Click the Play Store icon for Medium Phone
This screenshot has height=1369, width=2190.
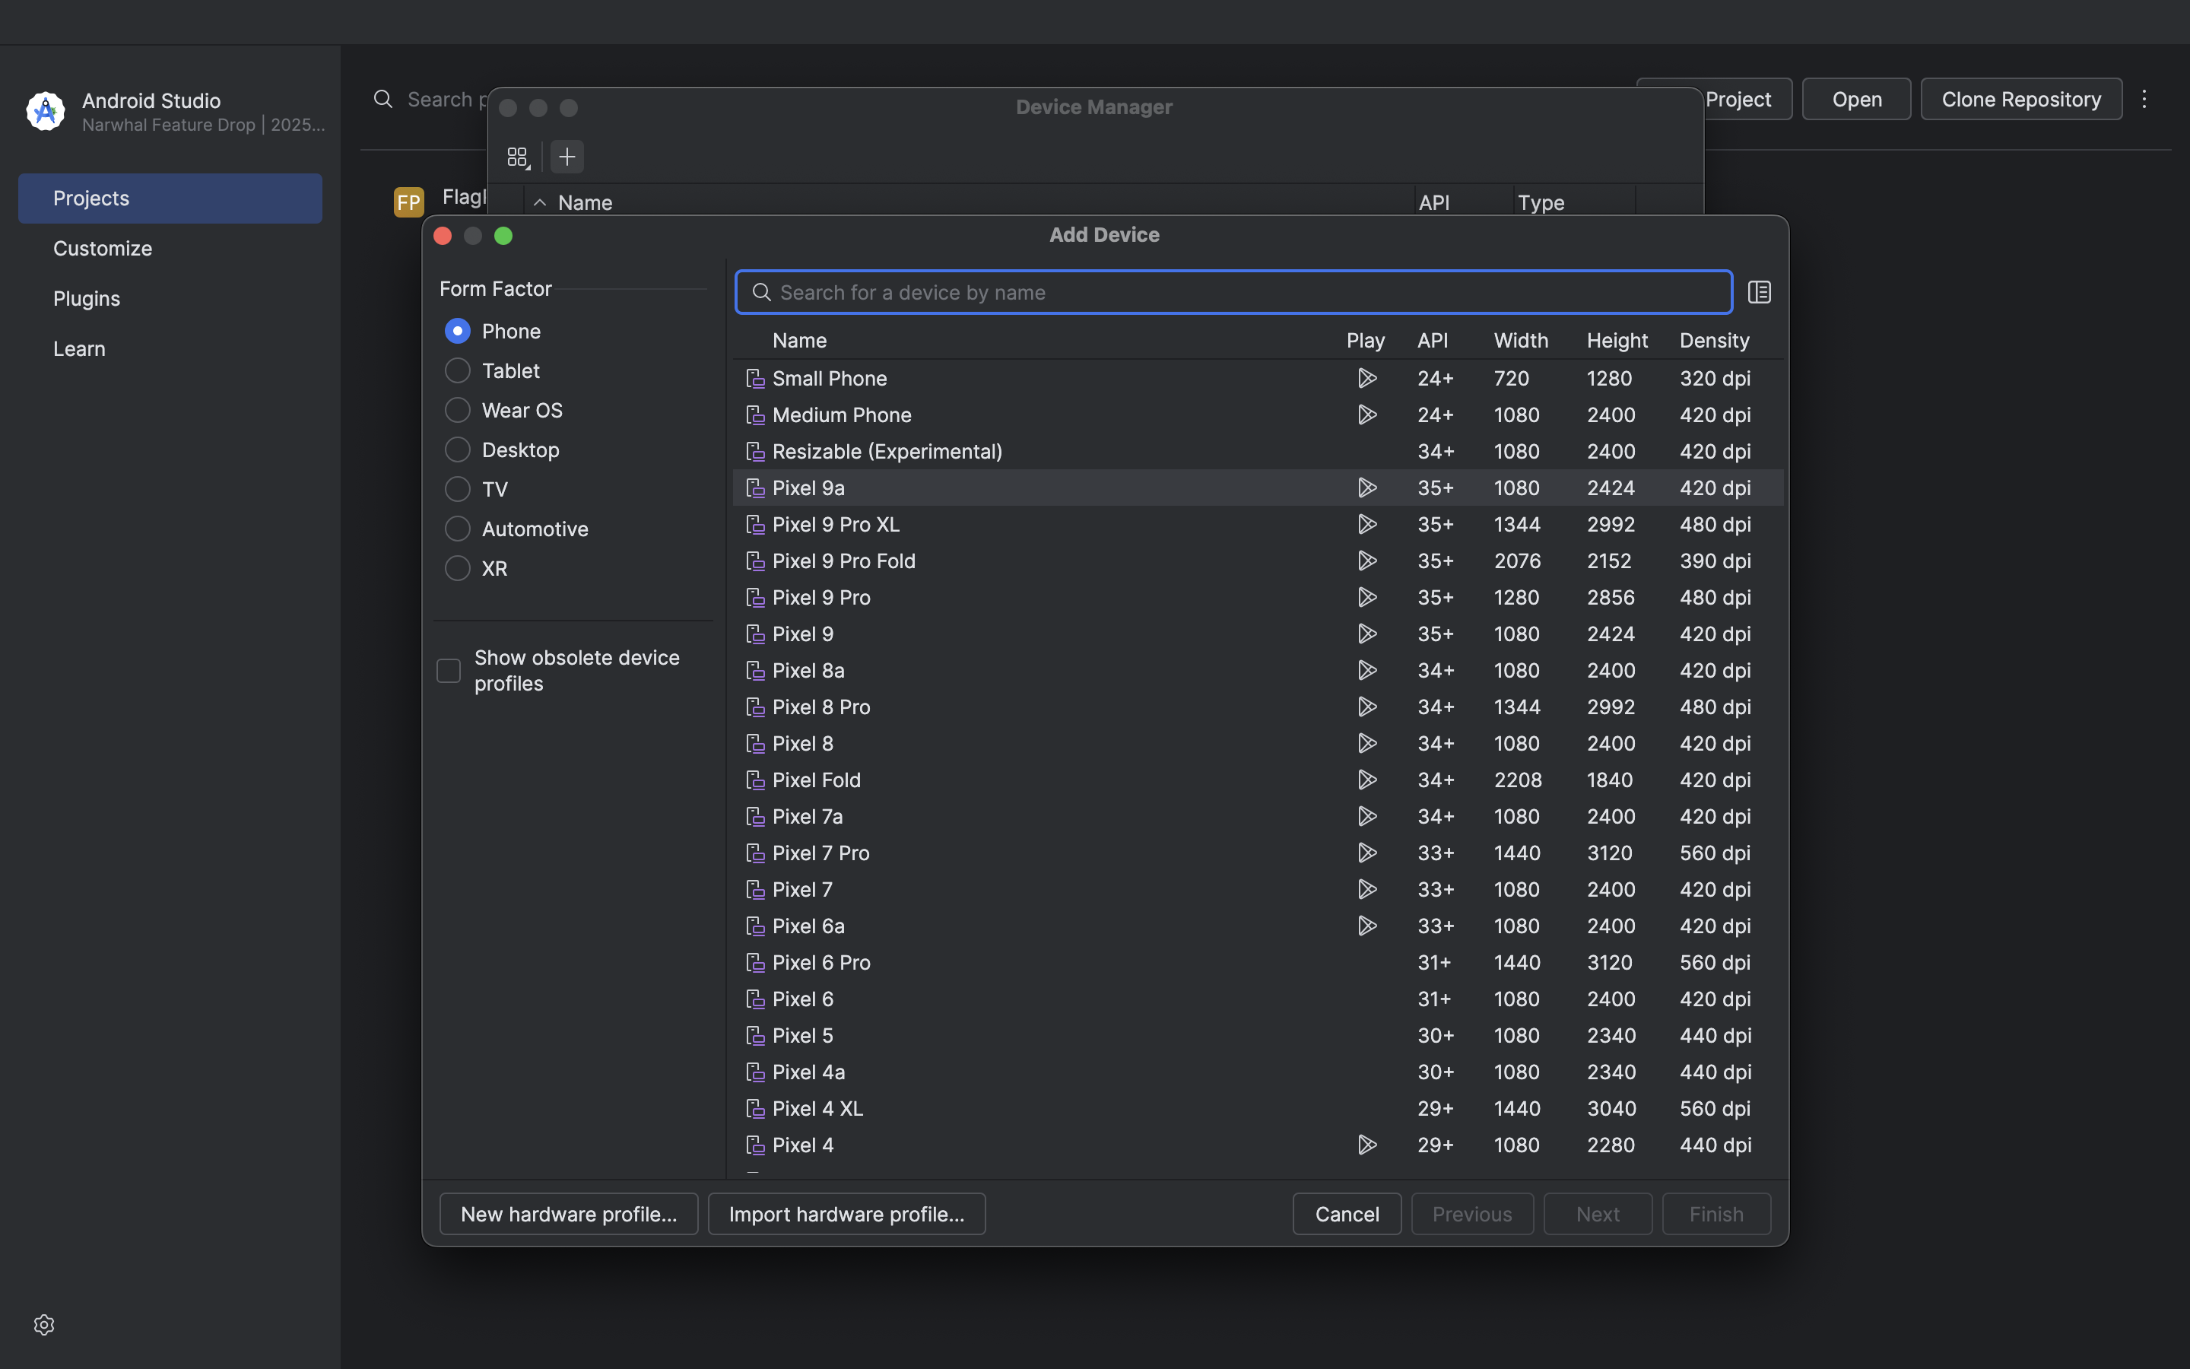pos(1366,415)
